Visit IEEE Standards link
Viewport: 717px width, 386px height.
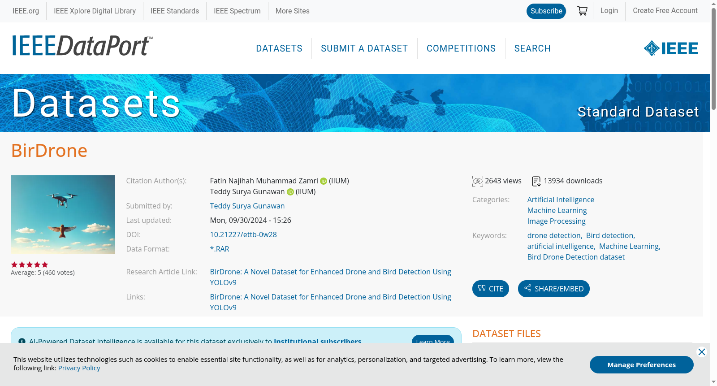point(175,11)
